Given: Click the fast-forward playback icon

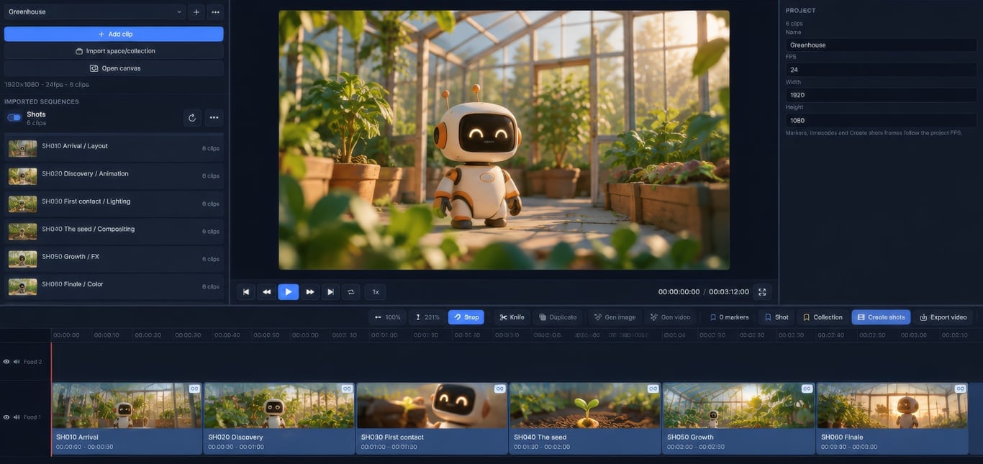Looking at the screenshot, I should click(309, 292).
